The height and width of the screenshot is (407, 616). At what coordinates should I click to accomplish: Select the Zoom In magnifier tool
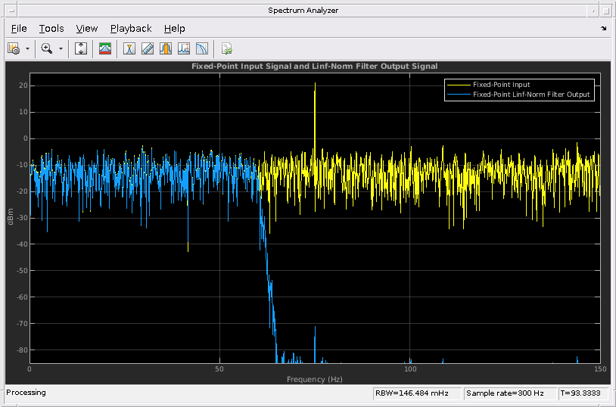(x=47, y=48)
